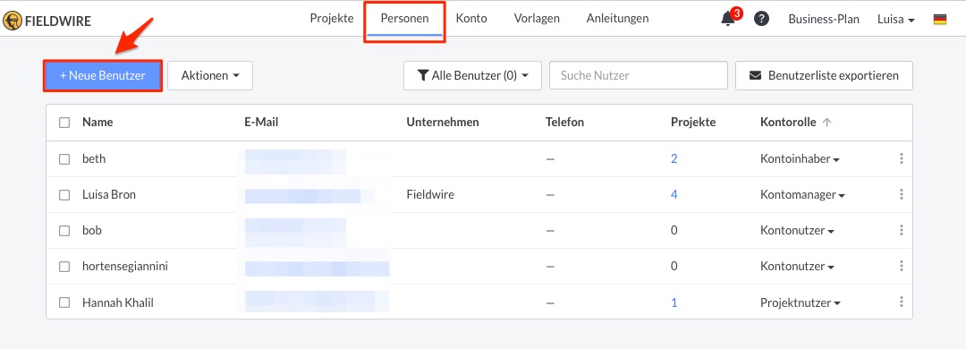Sort by Kontorolle arrow icon

pos(826,123)
